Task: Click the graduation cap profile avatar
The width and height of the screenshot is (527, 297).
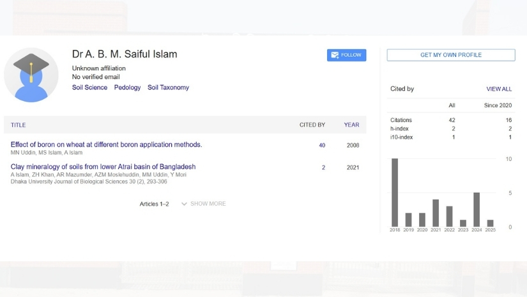Action: pyautogui.click(x=31, y=75)
